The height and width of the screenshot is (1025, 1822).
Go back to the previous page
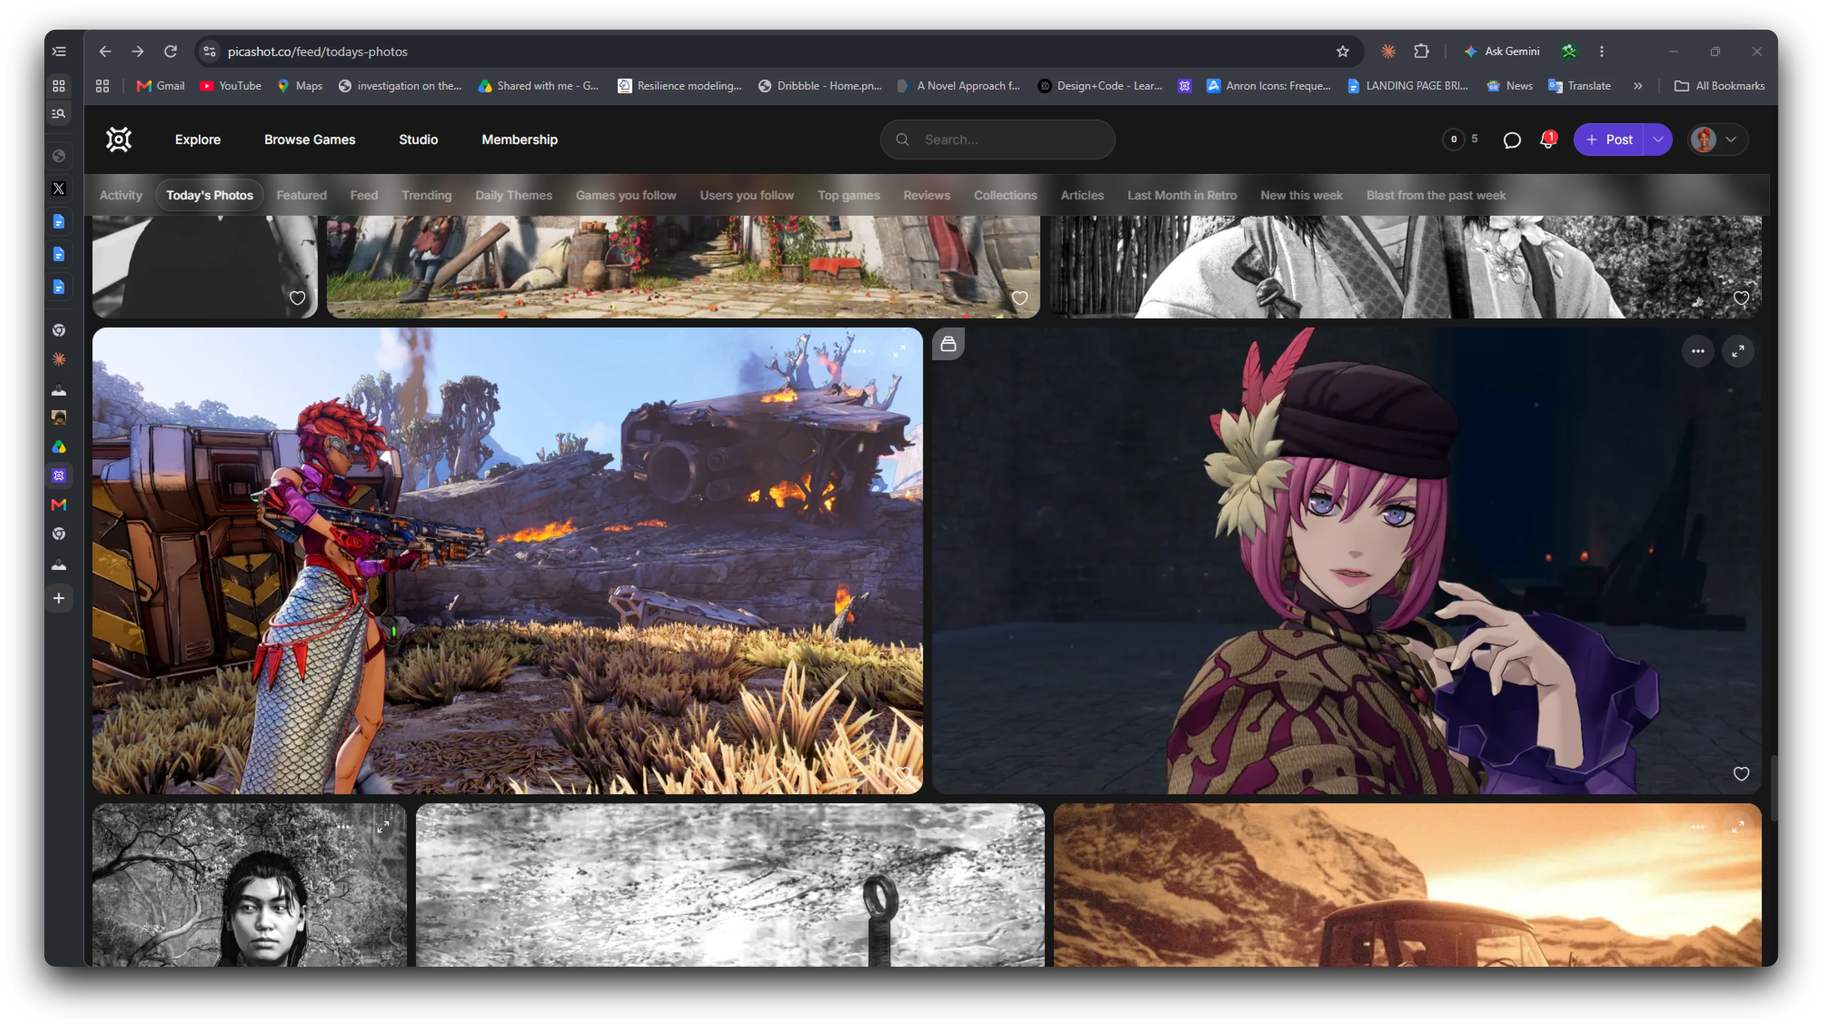coord(105,52)
